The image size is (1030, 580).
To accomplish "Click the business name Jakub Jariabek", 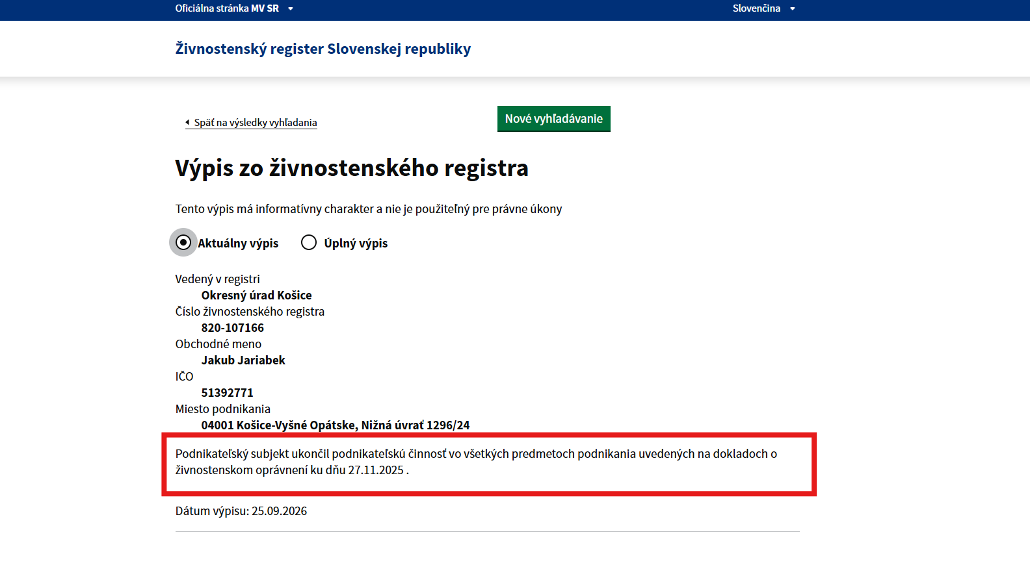I will click(243, 360).
